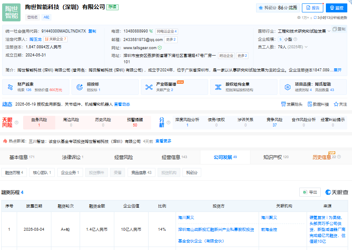This screenshot has height=250, width=352.
Task: Select the 历史风险 0 item
Action: pyautogui.click(x=103, y=123)
